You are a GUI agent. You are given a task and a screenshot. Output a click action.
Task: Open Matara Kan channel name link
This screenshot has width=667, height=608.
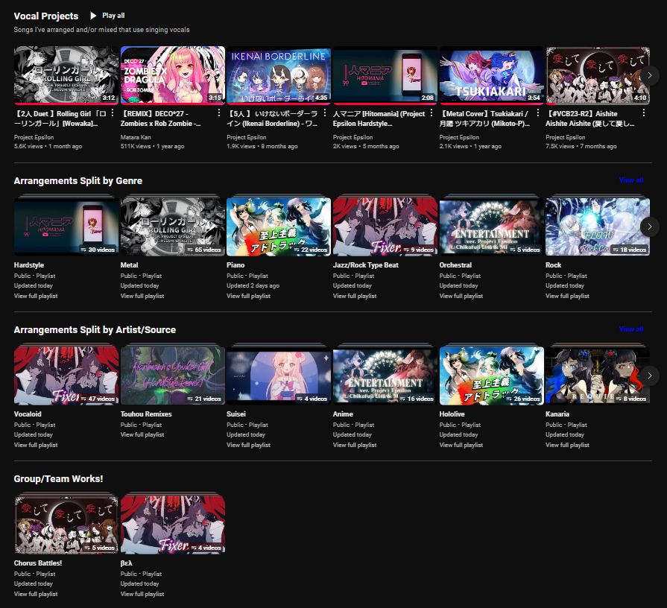(x=136, y=137)
